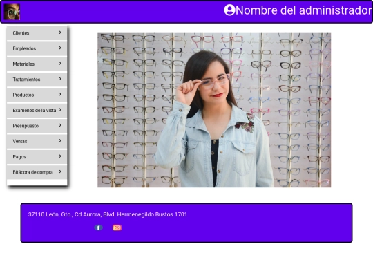Select the Materiales menu entry

click(x=37, y=64)
